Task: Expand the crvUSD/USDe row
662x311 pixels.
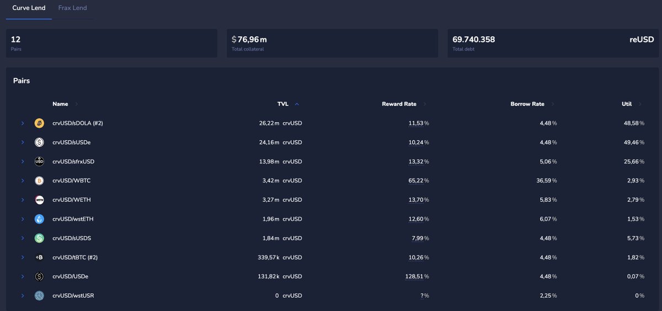Action: [x=23, y=276]
